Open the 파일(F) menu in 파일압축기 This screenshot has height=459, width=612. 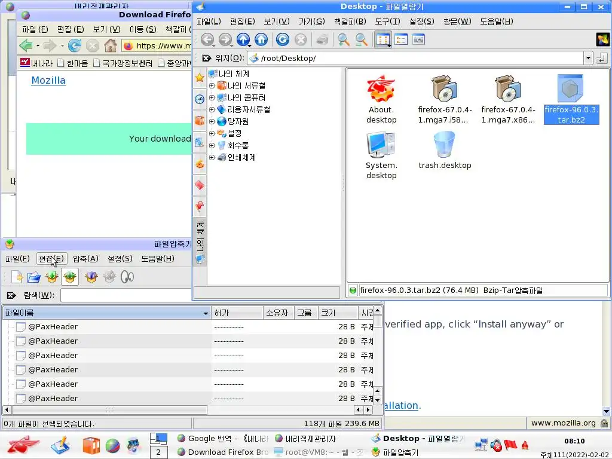17,259
